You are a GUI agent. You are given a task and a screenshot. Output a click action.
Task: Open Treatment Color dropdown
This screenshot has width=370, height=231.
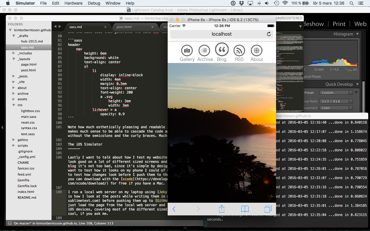336,108
